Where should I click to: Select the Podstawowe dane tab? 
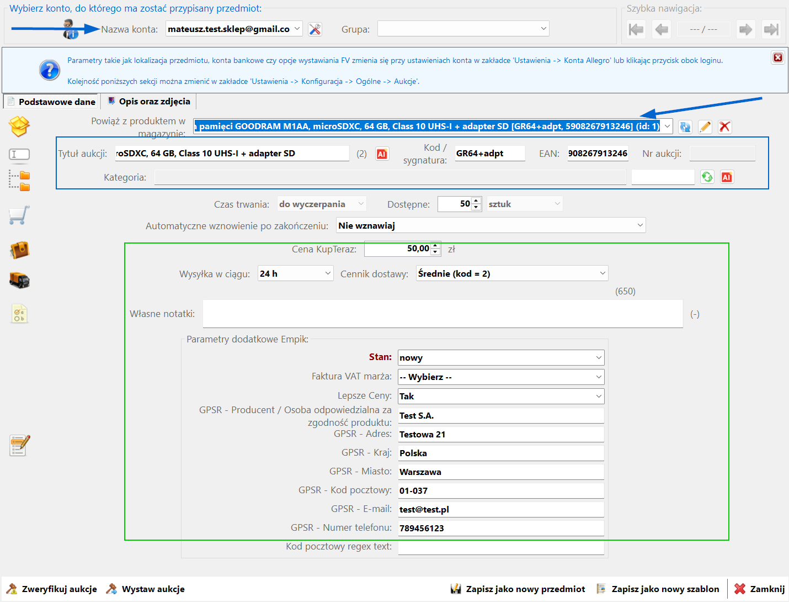[x=52, y=102]
